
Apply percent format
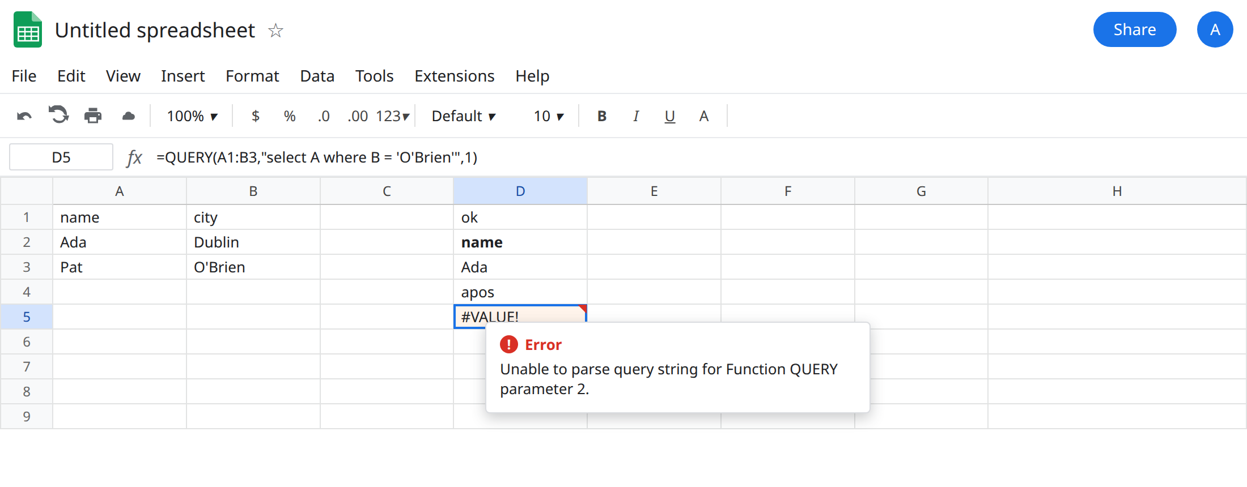click(290, 116)
